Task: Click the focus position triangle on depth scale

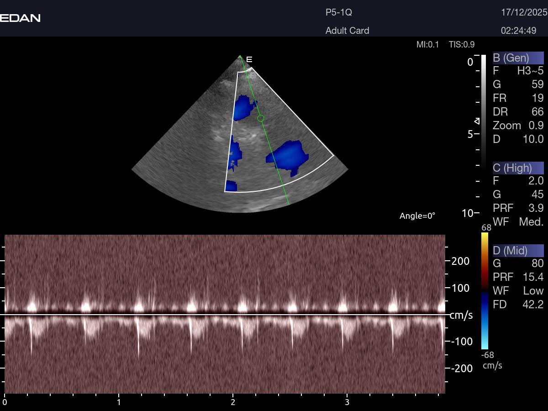Action: [x=477, y=121]
